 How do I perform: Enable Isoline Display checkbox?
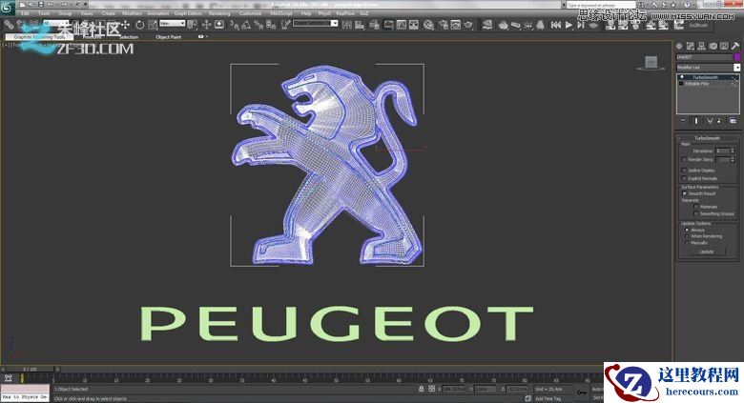point(684,171)
